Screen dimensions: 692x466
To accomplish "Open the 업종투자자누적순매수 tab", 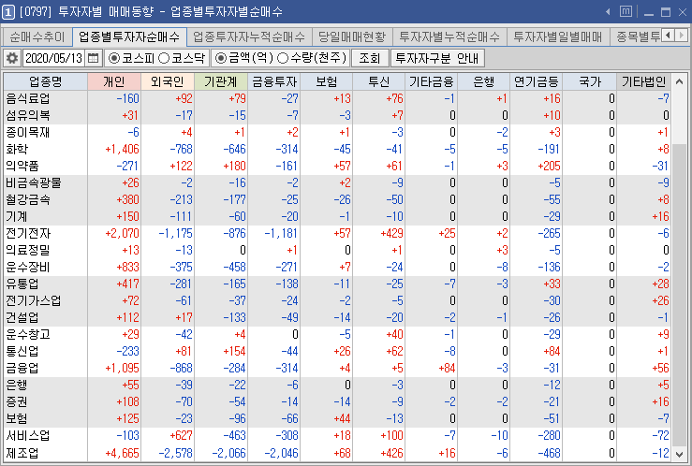I will point(249,36).
